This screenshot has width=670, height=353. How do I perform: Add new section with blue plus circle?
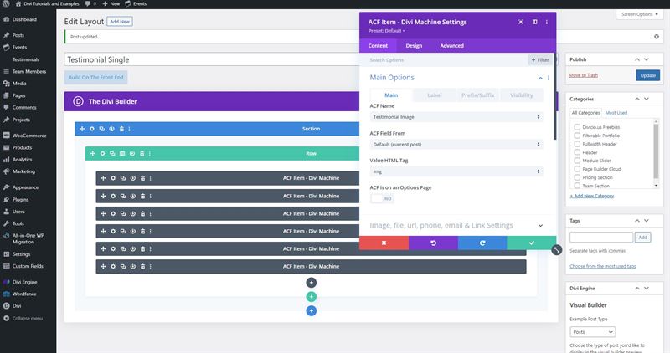point(311,310)
